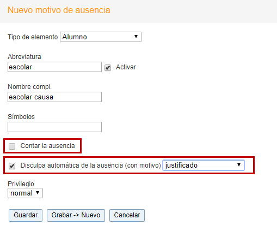Disable the Disculpa automática de la ausencia checkbox
The width and height of the screenshot is (277, 231).
[x=12, y=166]
